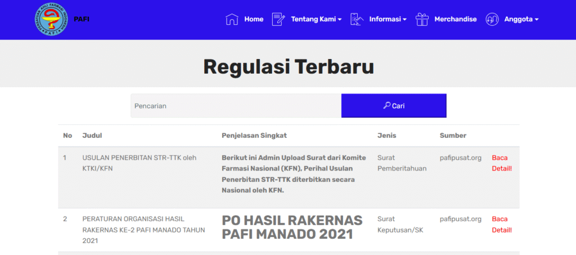This screenshot has height=255, width=576.
Task: Click the Jenis column header
Action: (x=386, y=136)
